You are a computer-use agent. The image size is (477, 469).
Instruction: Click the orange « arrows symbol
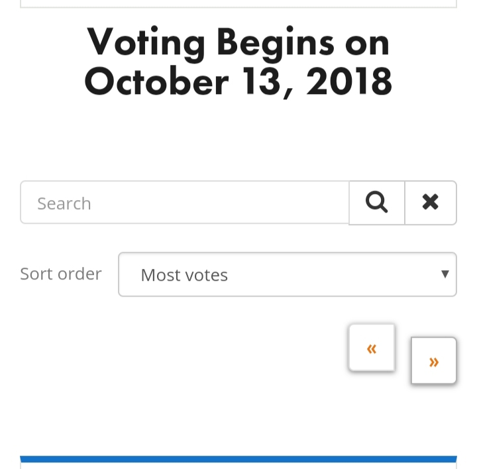tap(372, 349)
